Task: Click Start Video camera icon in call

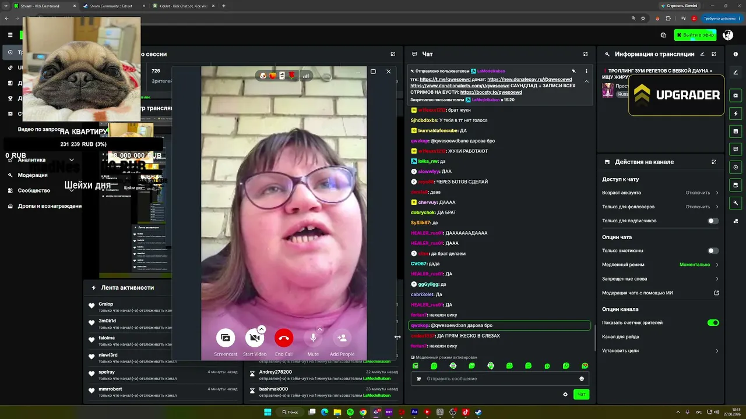Action: click(x=254, y=338)
